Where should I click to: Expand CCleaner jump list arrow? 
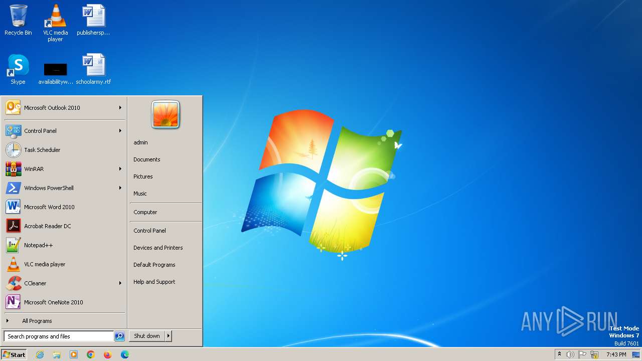[120, 283]
